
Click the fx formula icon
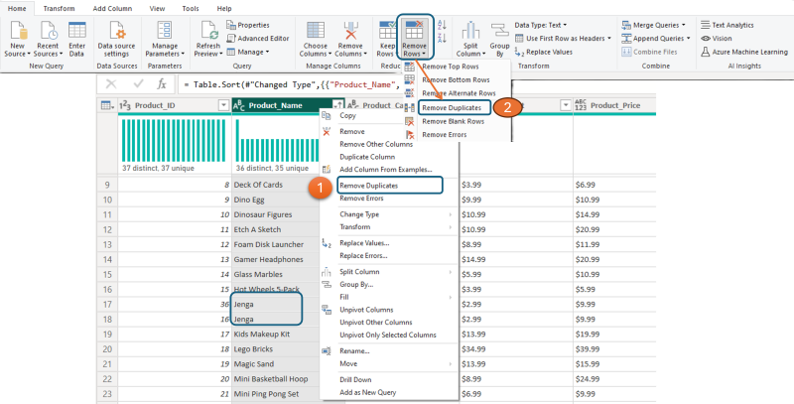click(x=162, y=84)
